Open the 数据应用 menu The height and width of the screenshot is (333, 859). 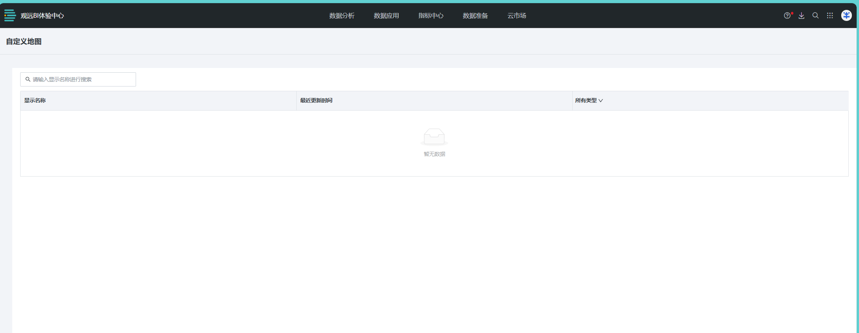click(x=386, y=16)
